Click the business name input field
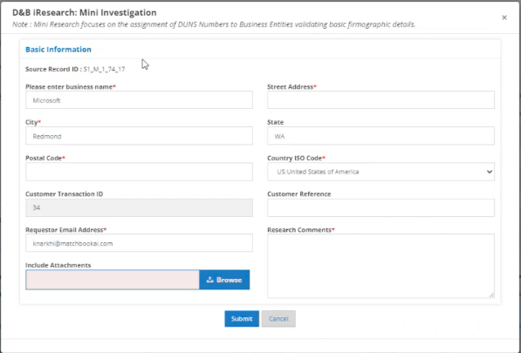 (x=139, y=100)
